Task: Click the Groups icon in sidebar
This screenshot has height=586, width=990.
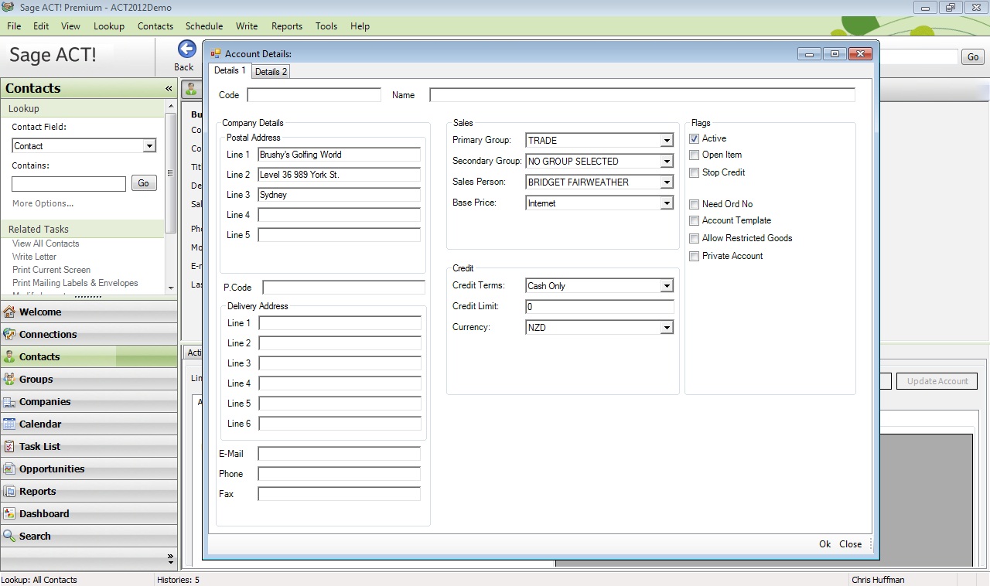Action: pyautogui.click(x=9, y=380)
